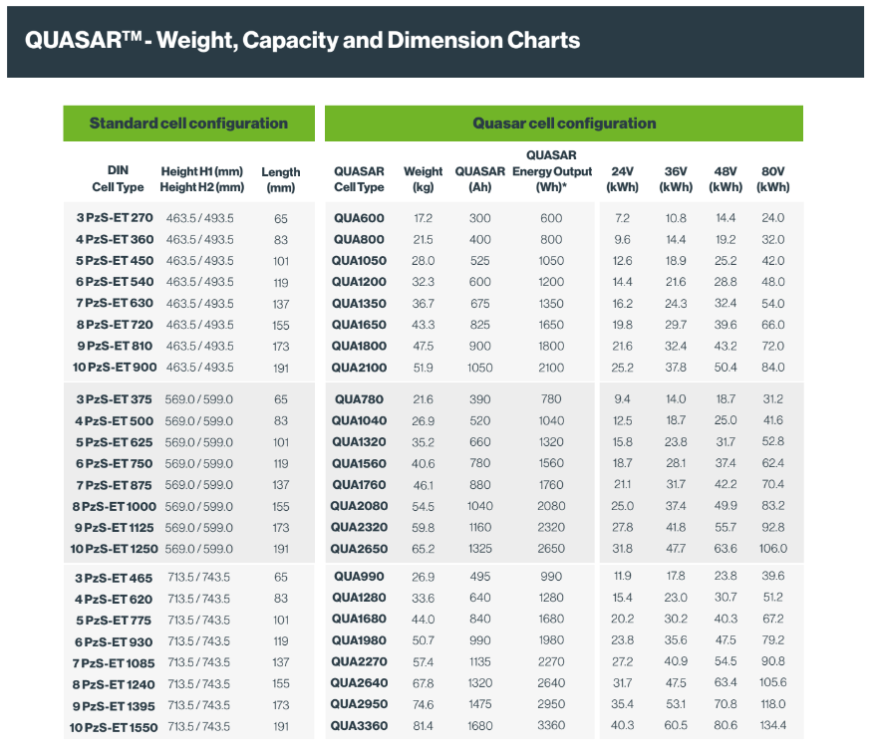Screen dimensions: 873x753
Task: Click the "QUA990" cell type
Action: (x=359, y=577)
